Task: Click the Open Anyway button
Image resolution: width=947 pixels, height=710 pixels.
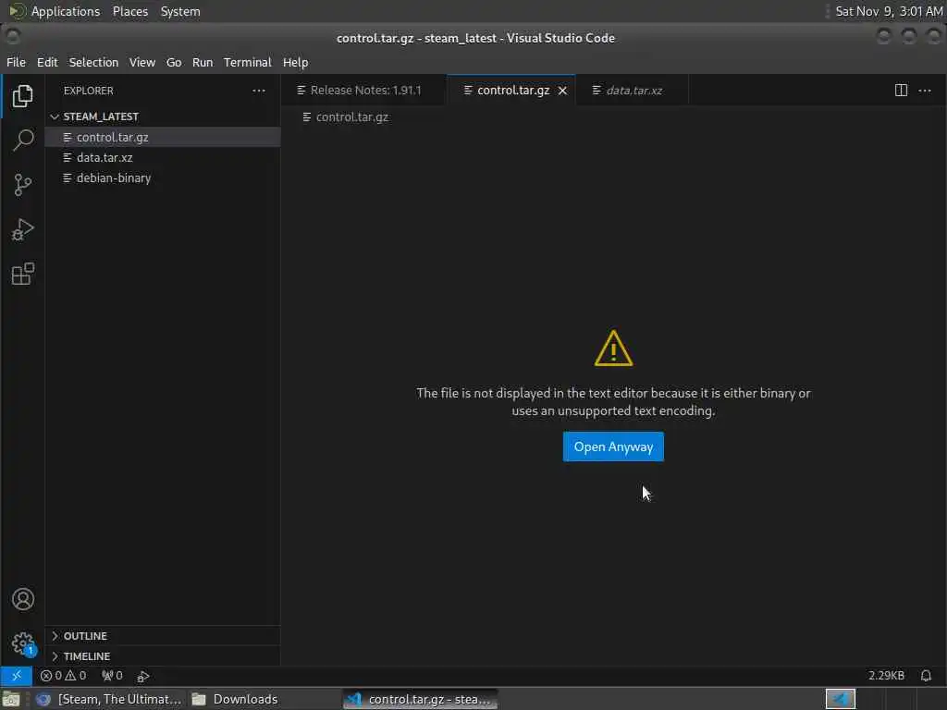Action: coord(613,447)
